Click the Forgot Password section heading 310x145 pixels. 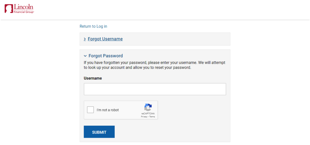(x=106, y=56)
